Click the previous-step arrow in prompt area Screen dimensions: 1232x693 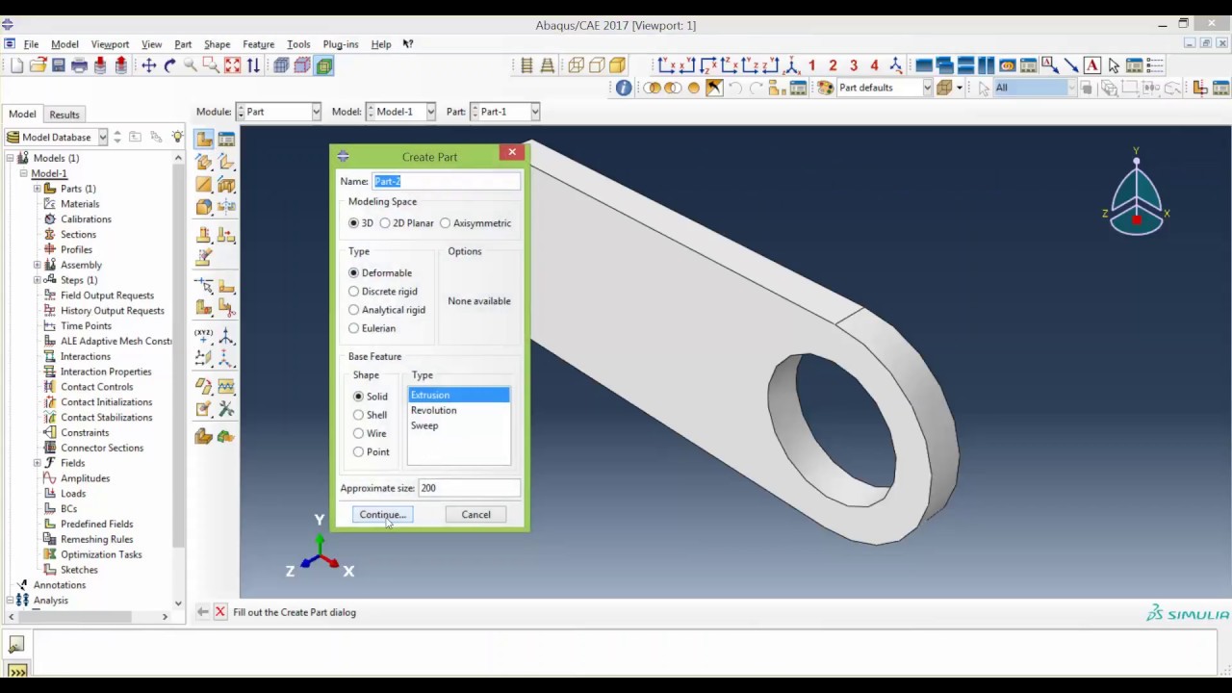coord(202,612)
